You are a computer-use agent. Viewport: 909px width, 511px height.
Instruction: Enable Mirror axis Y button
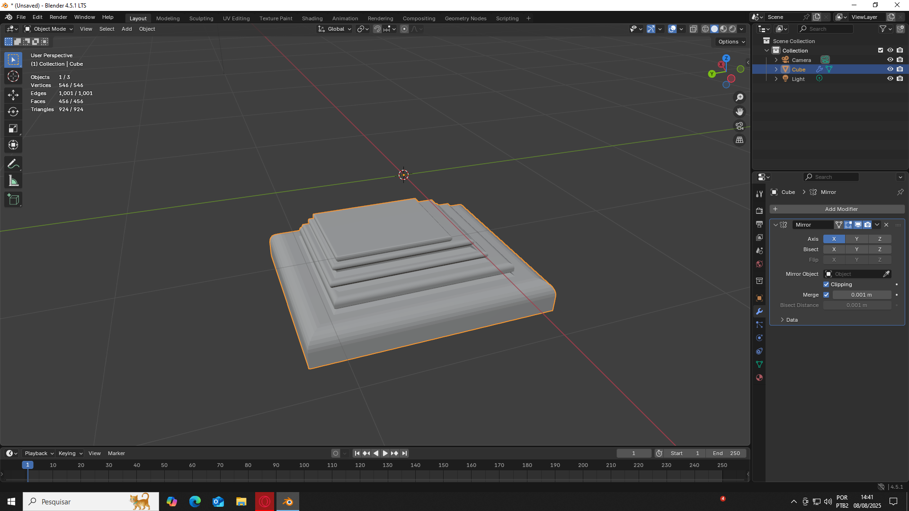(856, 239)
